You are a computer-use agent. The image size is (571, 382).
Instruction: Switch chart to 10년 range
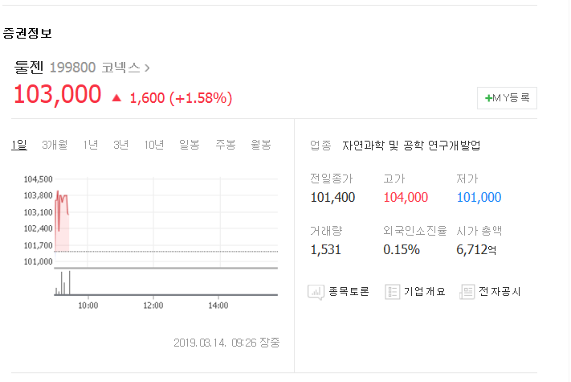click(x=153, y=145)
